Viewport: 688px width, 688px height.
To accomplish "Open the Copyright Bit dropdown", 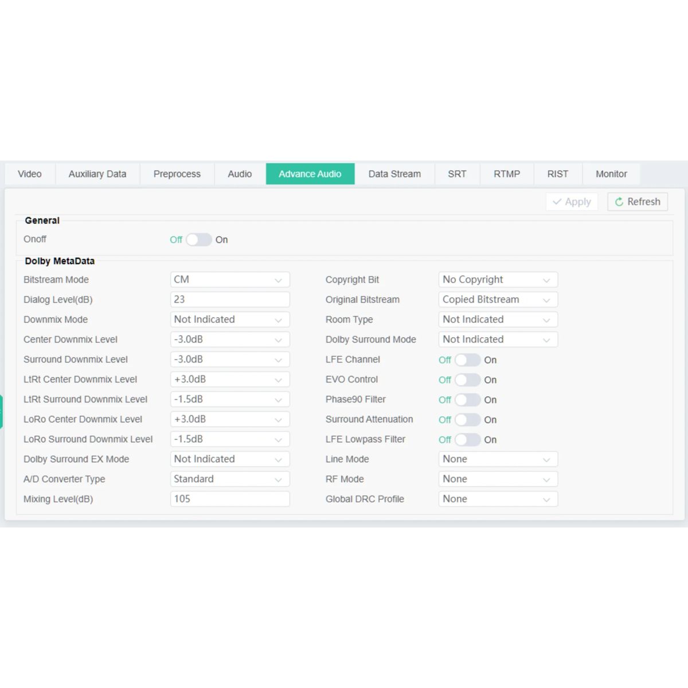I will click(x=497, y=280).
